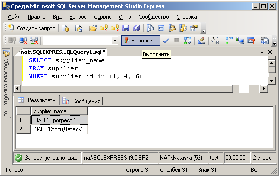Display the estimated execution plan icon
The image size is (279, 176).
click(x=188, y=41)
